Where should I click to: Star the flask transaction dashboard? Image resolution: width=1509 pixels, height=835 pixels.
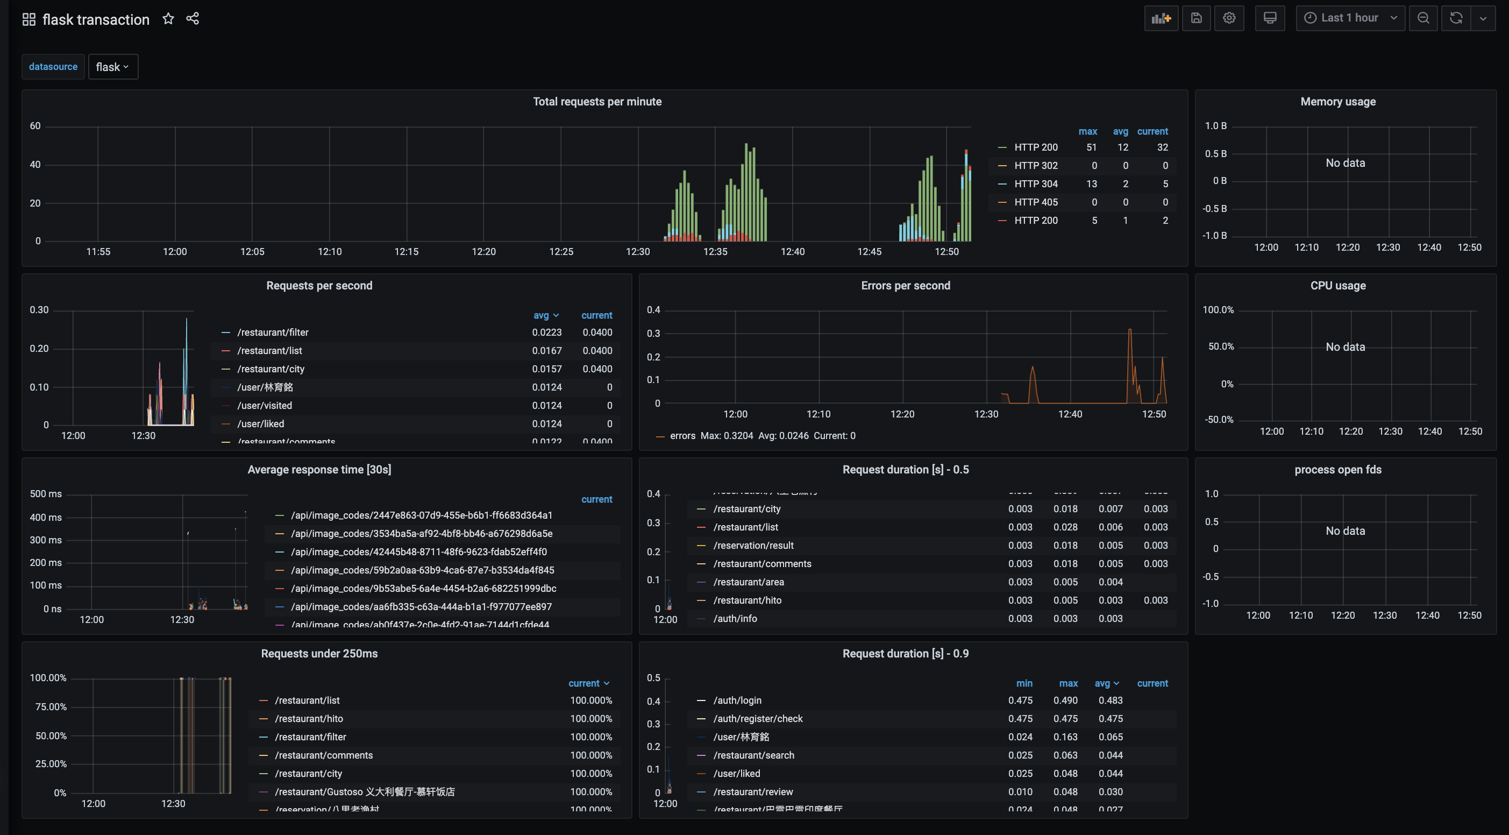pos(168,19)
